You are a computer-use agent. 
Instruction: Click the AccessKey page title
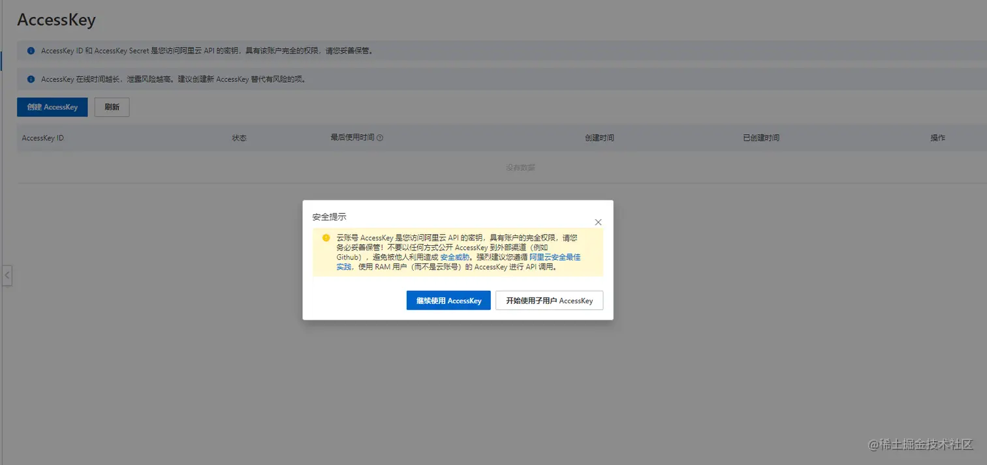(57, 20)
